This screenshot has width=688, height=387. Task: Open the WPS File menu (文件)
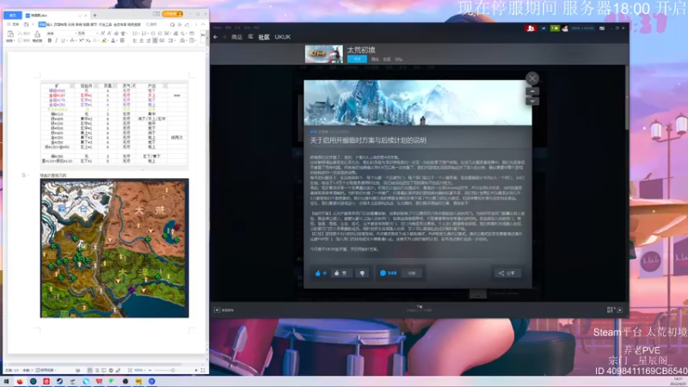click(13, 25)
